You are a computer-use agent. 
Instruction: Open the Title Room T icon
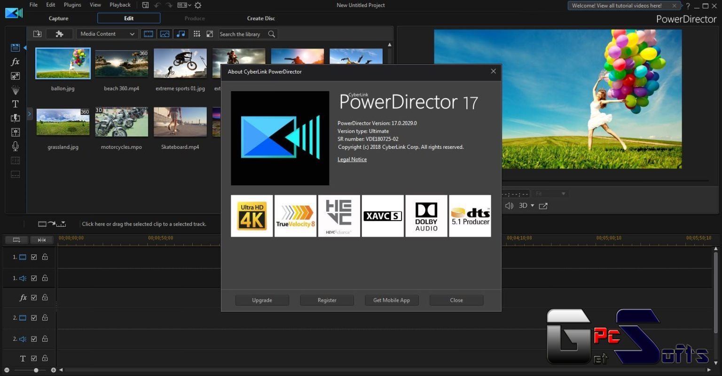coord(15,104)
